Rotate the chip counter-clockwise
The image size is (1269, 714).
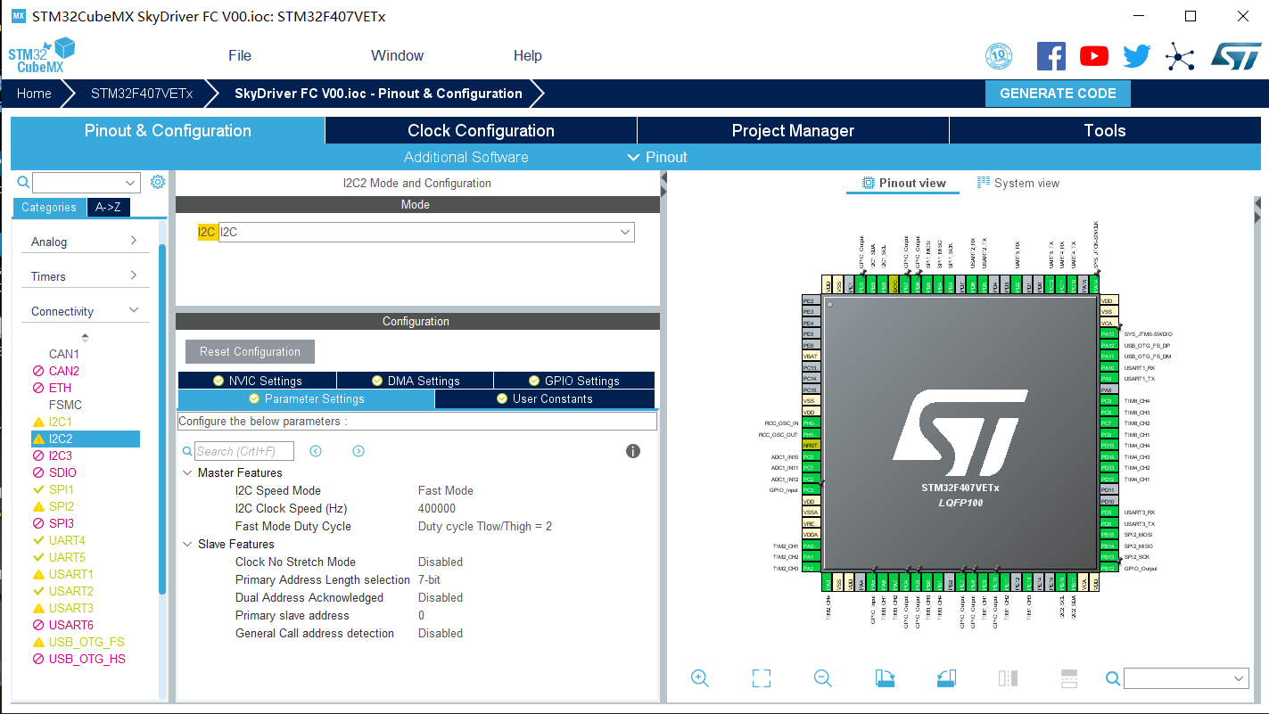tap(946, 678)
